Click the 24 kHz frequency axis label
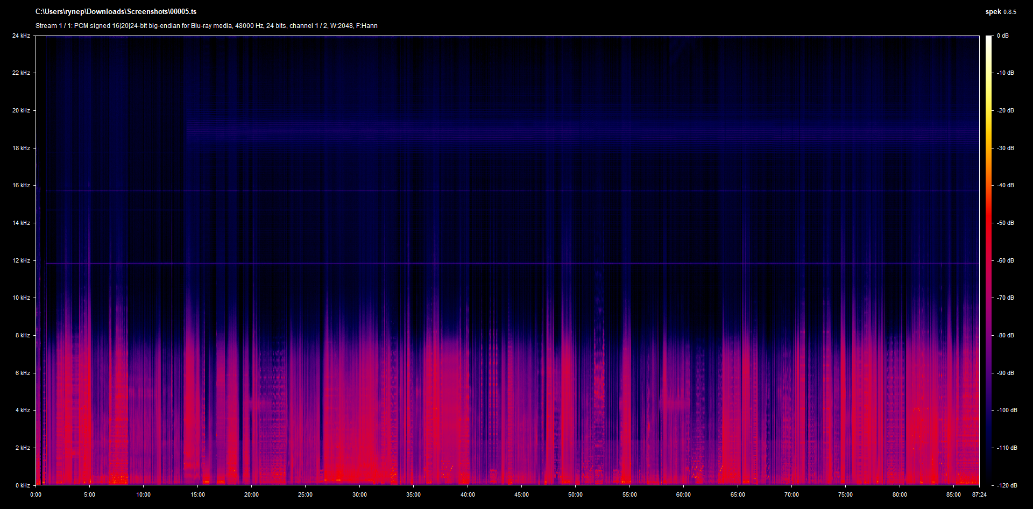This screenshot has width=1033, height=509. point(21,36)
